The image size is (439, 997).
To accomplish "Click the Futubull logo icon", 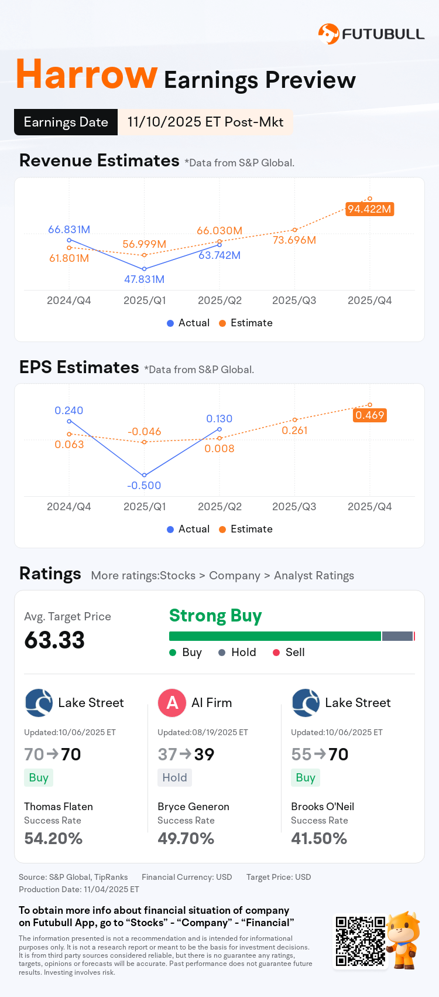I will pos(328,34).
